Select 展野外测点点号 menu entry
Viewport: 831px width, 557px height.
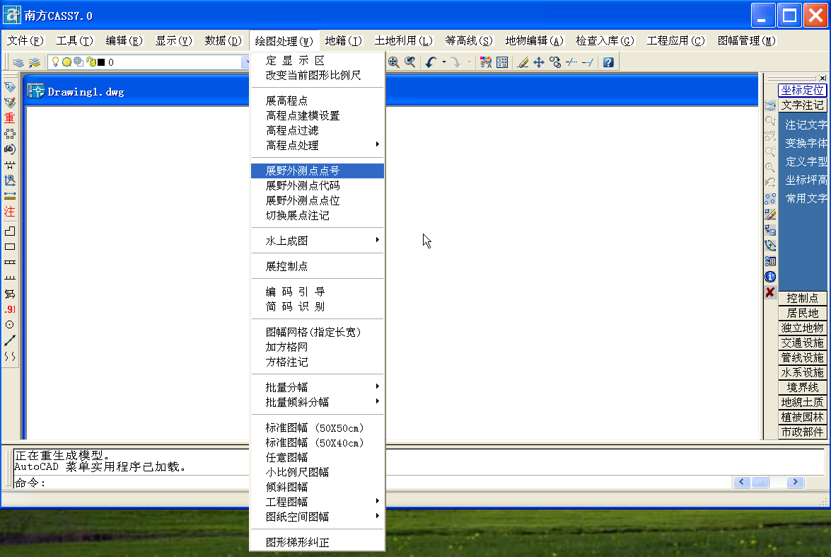(318, 171)
